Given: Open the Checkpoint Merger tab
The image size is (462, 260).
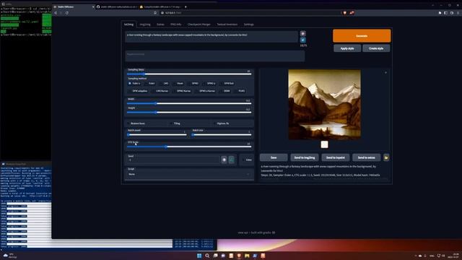Looking at the screenshot, I should click(199, 25).
